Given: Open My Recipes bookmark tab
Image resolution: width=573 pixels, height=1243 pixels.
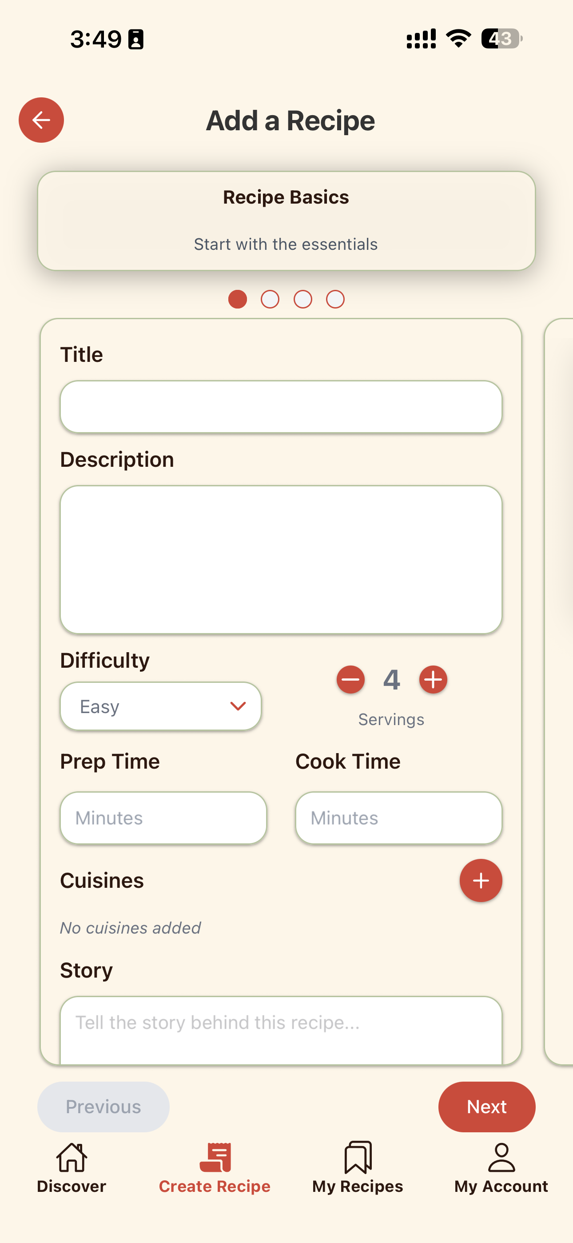Looking at the screenshot, I should [358, 1168].
